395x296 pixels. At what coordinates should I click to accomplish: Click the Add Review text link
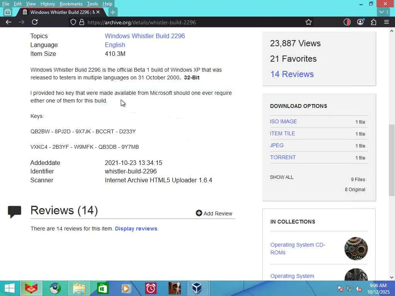point(218,214)
